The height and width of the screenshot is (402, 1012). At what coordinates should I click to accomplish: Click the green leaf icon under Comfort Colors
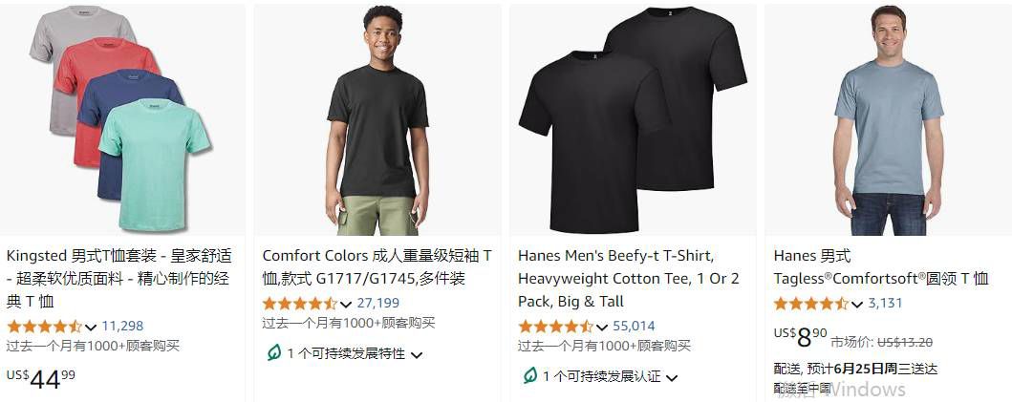click(x=274, y=353)
